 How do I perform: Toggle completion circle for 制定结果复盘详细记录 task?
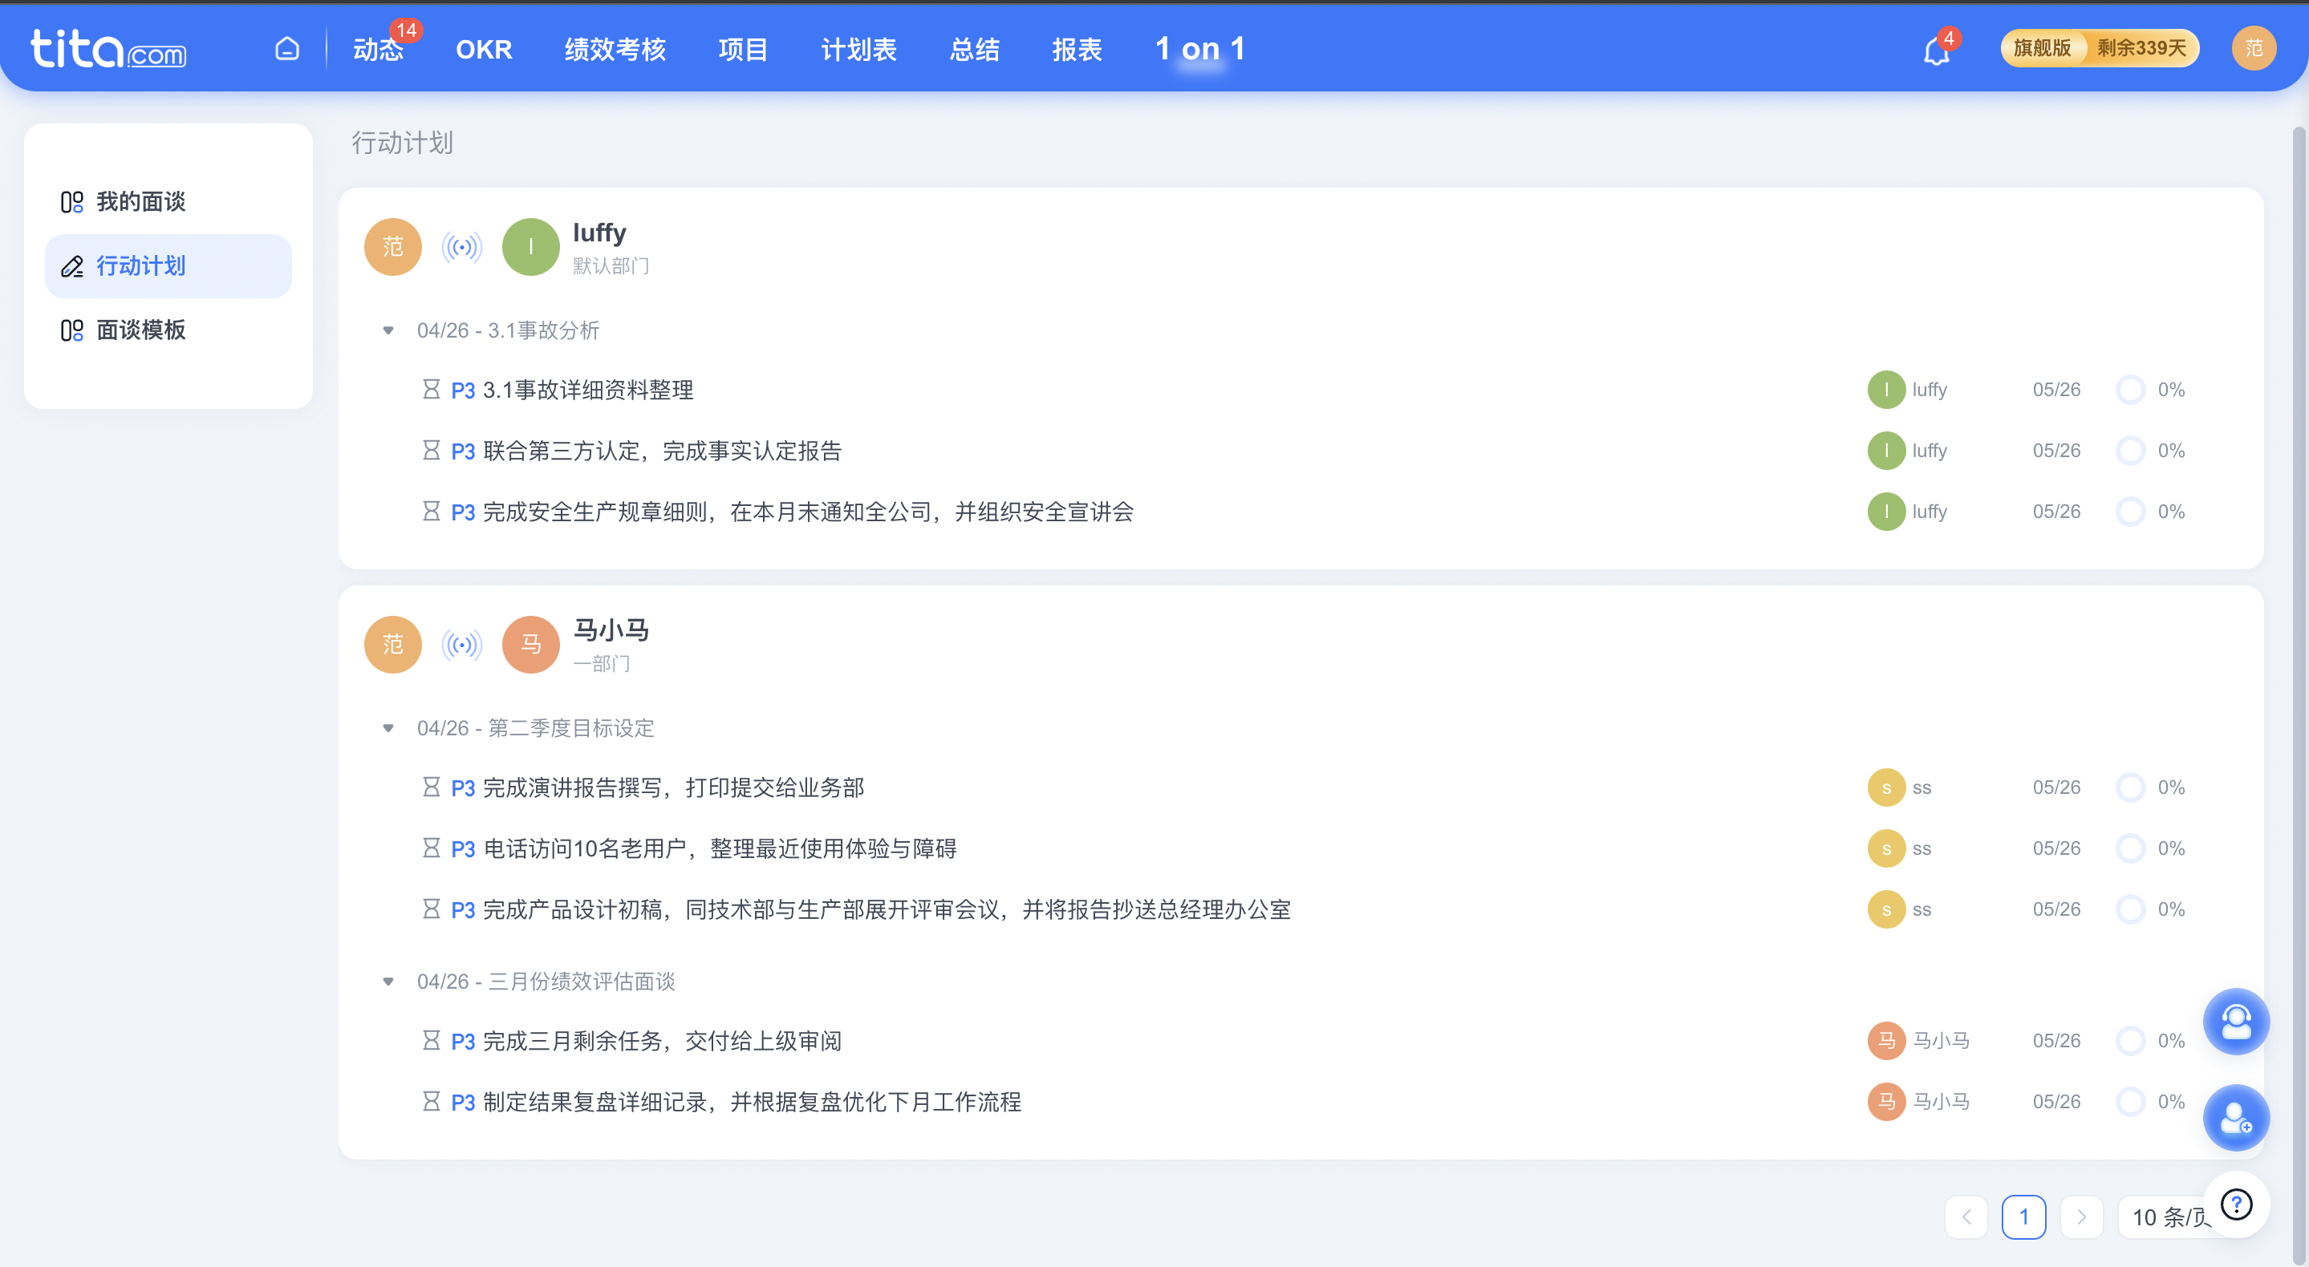pyautogui.click(x=2130, y=1101)
